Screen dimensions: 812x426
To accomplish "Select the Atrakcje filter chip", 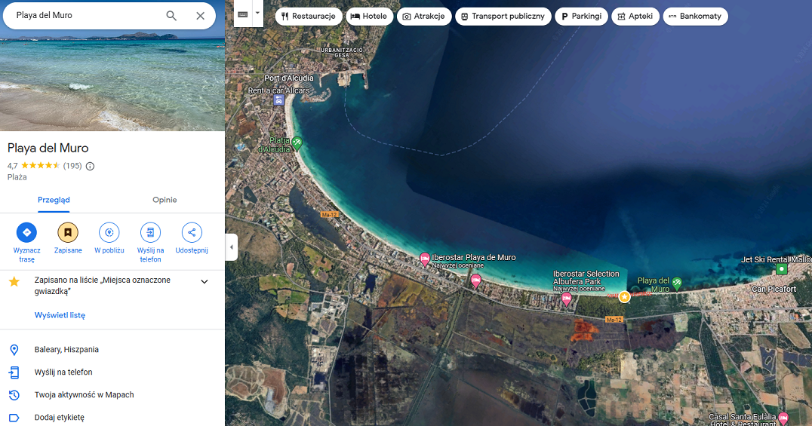I will click(x=424, y=16).
